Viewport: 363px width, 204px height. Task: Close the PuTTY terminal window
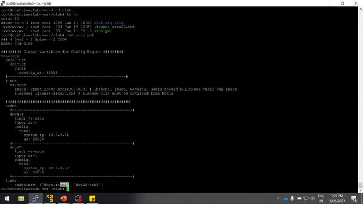[356, 3]
